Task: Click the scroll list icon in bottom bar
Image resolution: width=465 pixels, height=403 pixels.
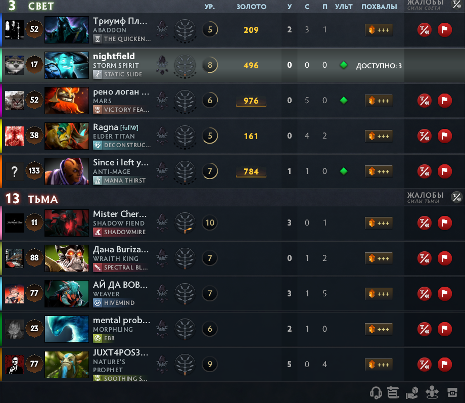Action: point(393,392)
